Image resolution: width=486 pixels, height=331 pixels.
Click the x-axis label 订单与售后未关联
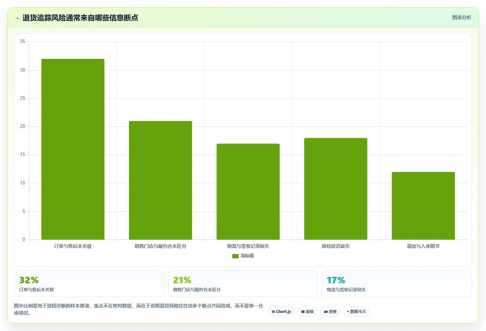click(73, 246)
